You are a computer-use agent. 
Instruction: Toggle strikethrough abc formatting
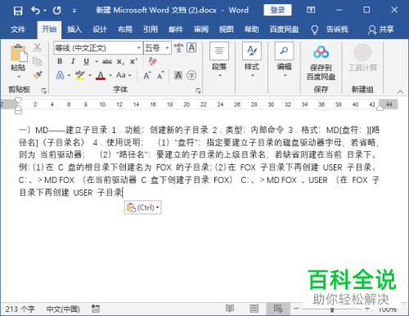107,61
